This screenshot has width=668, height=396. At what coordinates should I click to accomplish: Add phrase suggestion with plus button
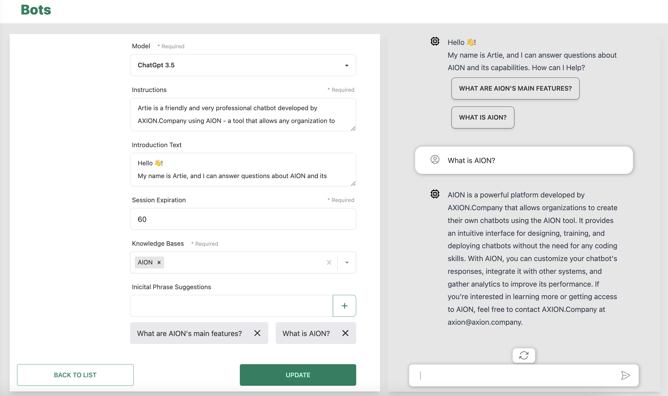coord(344,306)
